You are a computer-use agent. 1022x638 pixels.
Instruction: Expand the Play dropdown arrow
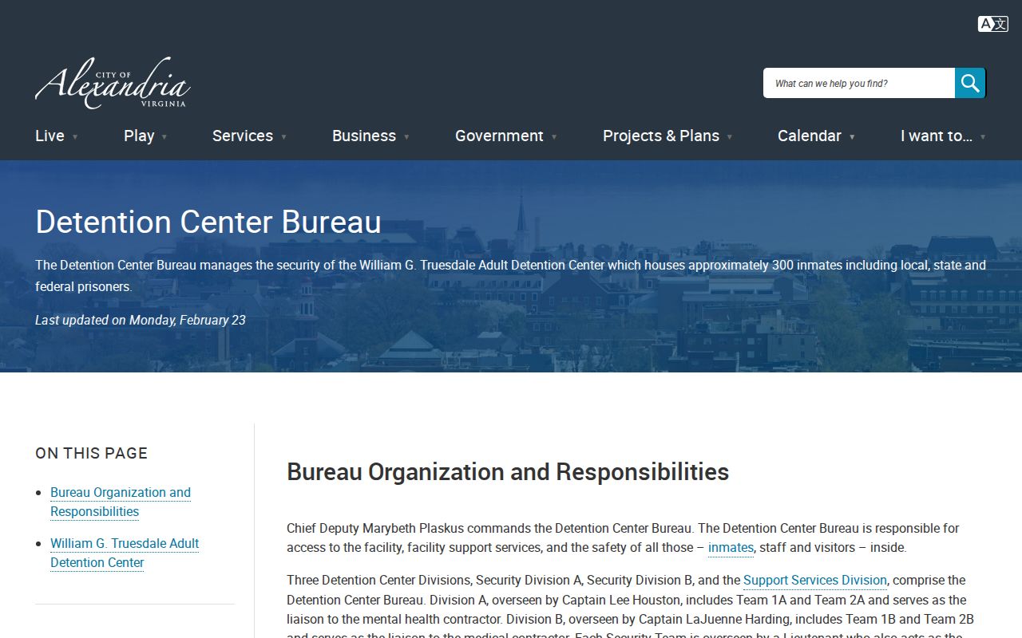pos(164,137)
